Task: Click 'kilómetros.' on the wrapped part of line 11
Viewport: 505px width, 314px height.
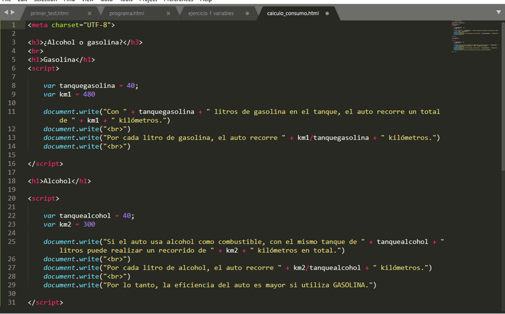Action: 141,120
